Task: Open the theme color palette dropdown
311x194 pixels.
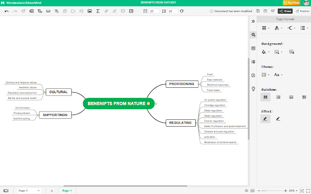Action: click(x=265, y=75)
